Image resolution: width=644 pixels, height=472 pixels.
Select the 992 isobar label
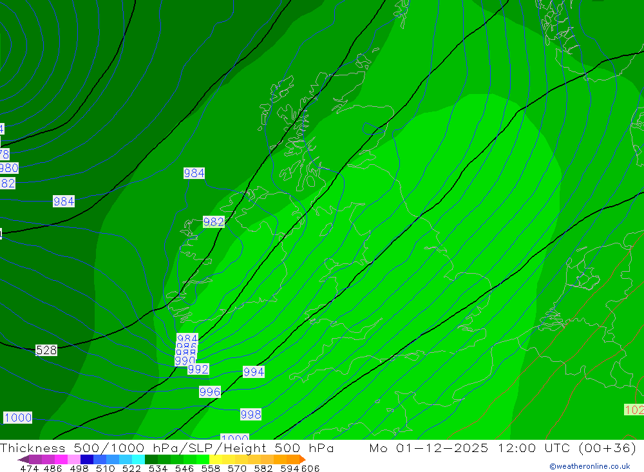198,369
